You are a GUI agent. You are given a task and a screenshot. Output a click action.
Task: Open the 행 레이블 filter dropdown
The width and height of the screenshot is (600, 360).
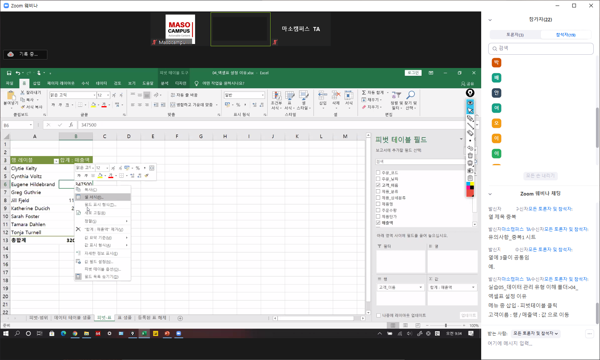(56, 161)
